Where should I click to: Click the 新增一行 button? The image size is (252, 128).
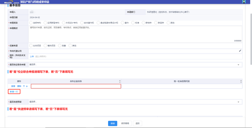click(x=14, y=92)
